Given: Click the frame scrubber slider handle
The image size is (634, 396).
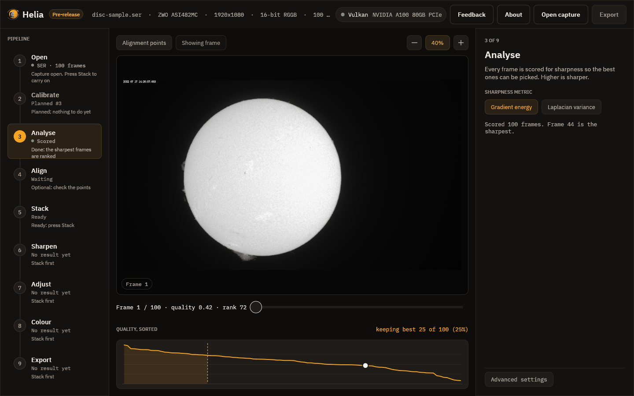Looking at the screenshot, I should pos(256,307).
